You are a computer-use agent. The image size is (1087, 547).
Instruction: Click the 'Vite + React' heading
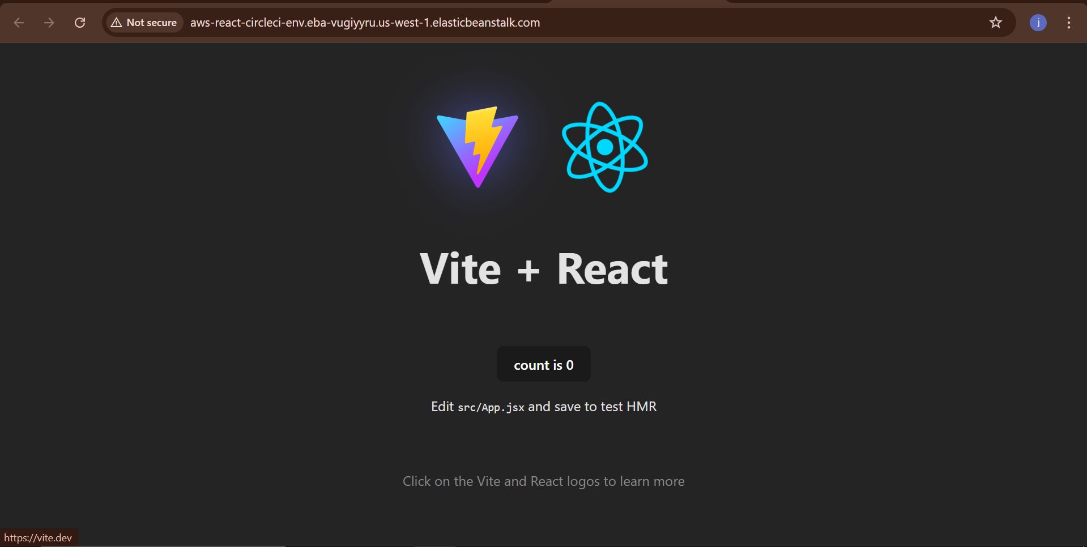[543, 268]
